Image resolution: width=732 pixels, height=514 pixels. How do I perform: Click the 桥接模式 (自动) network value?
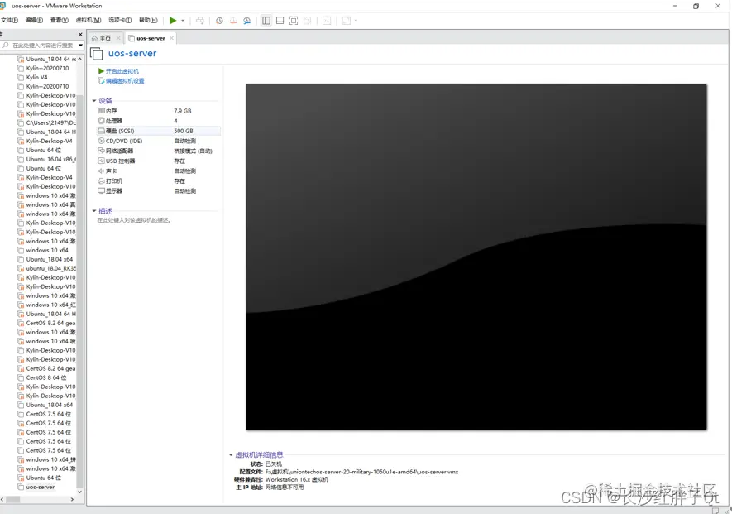193,151
